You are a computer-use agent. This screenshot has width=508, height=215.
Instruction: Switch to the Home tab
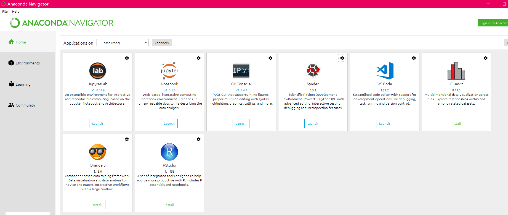pyautogui.click(x=28, y=42)
